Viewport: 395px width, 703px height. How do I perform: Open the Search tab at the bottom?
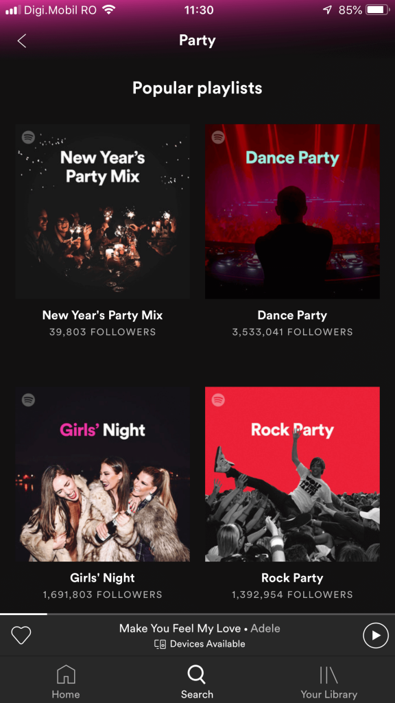click(197, 680)
